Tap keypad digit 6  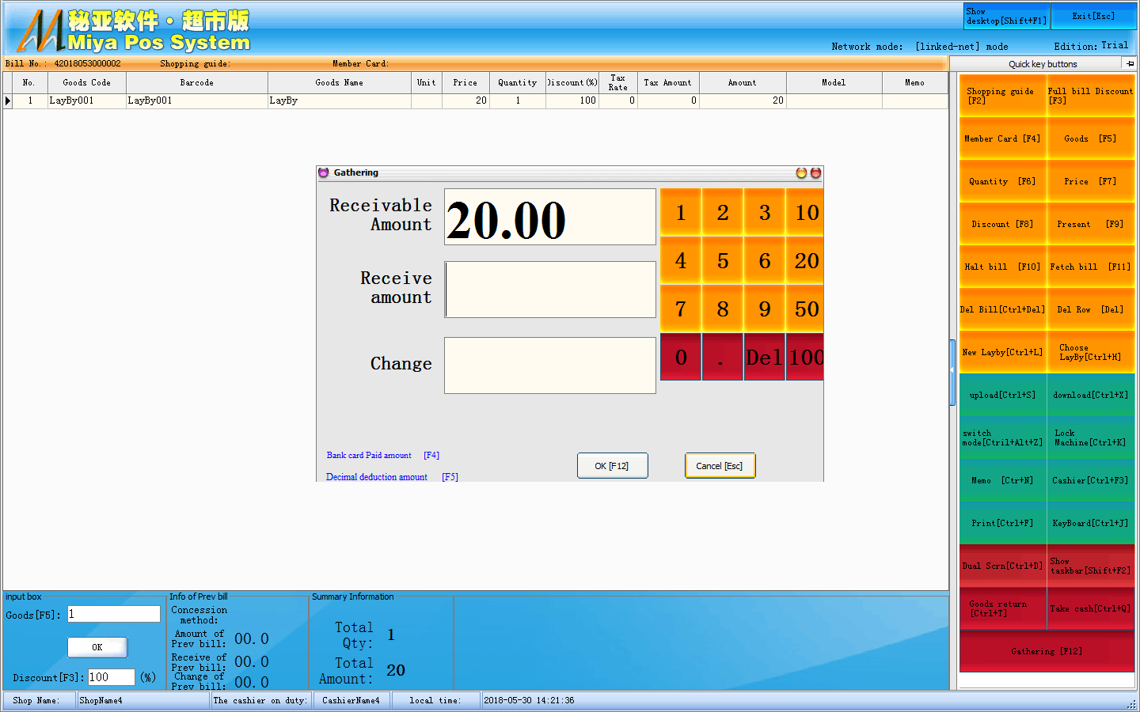click(x=765, y=260)
